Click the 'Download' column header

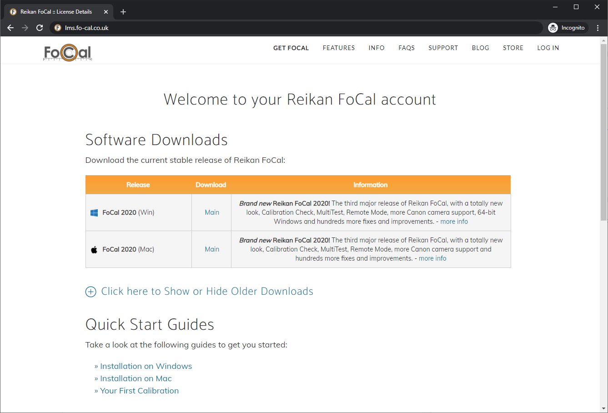pos(211,185)
